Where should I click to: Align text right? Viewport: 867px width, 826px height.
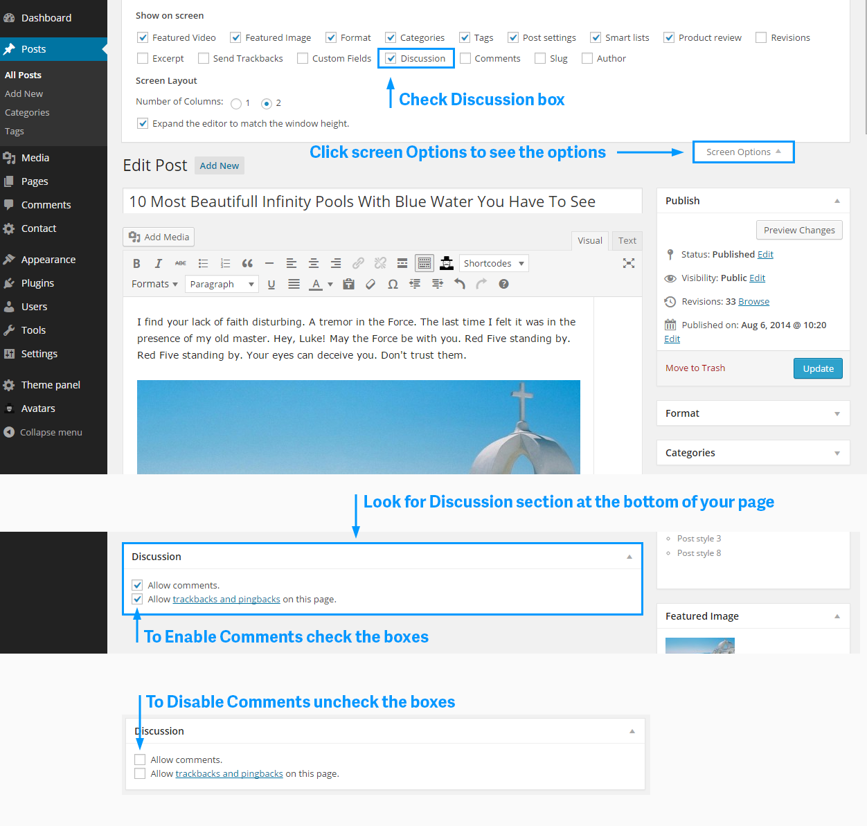coord(336,263)
